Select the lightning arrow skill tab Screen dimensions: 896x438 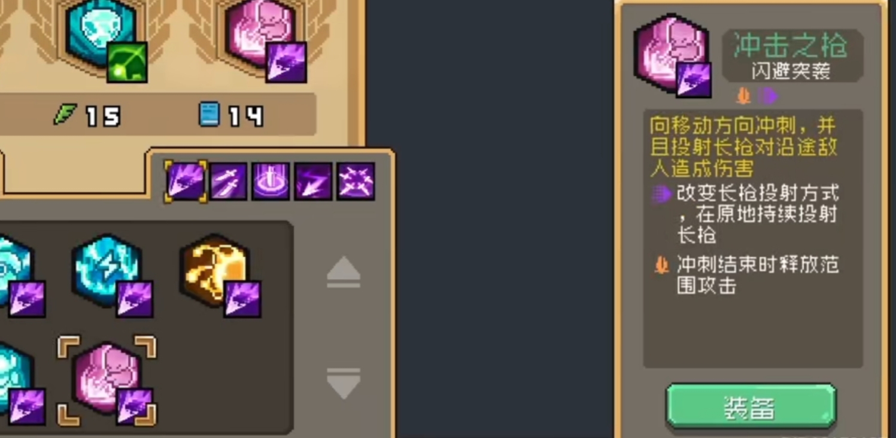point(313,181)
